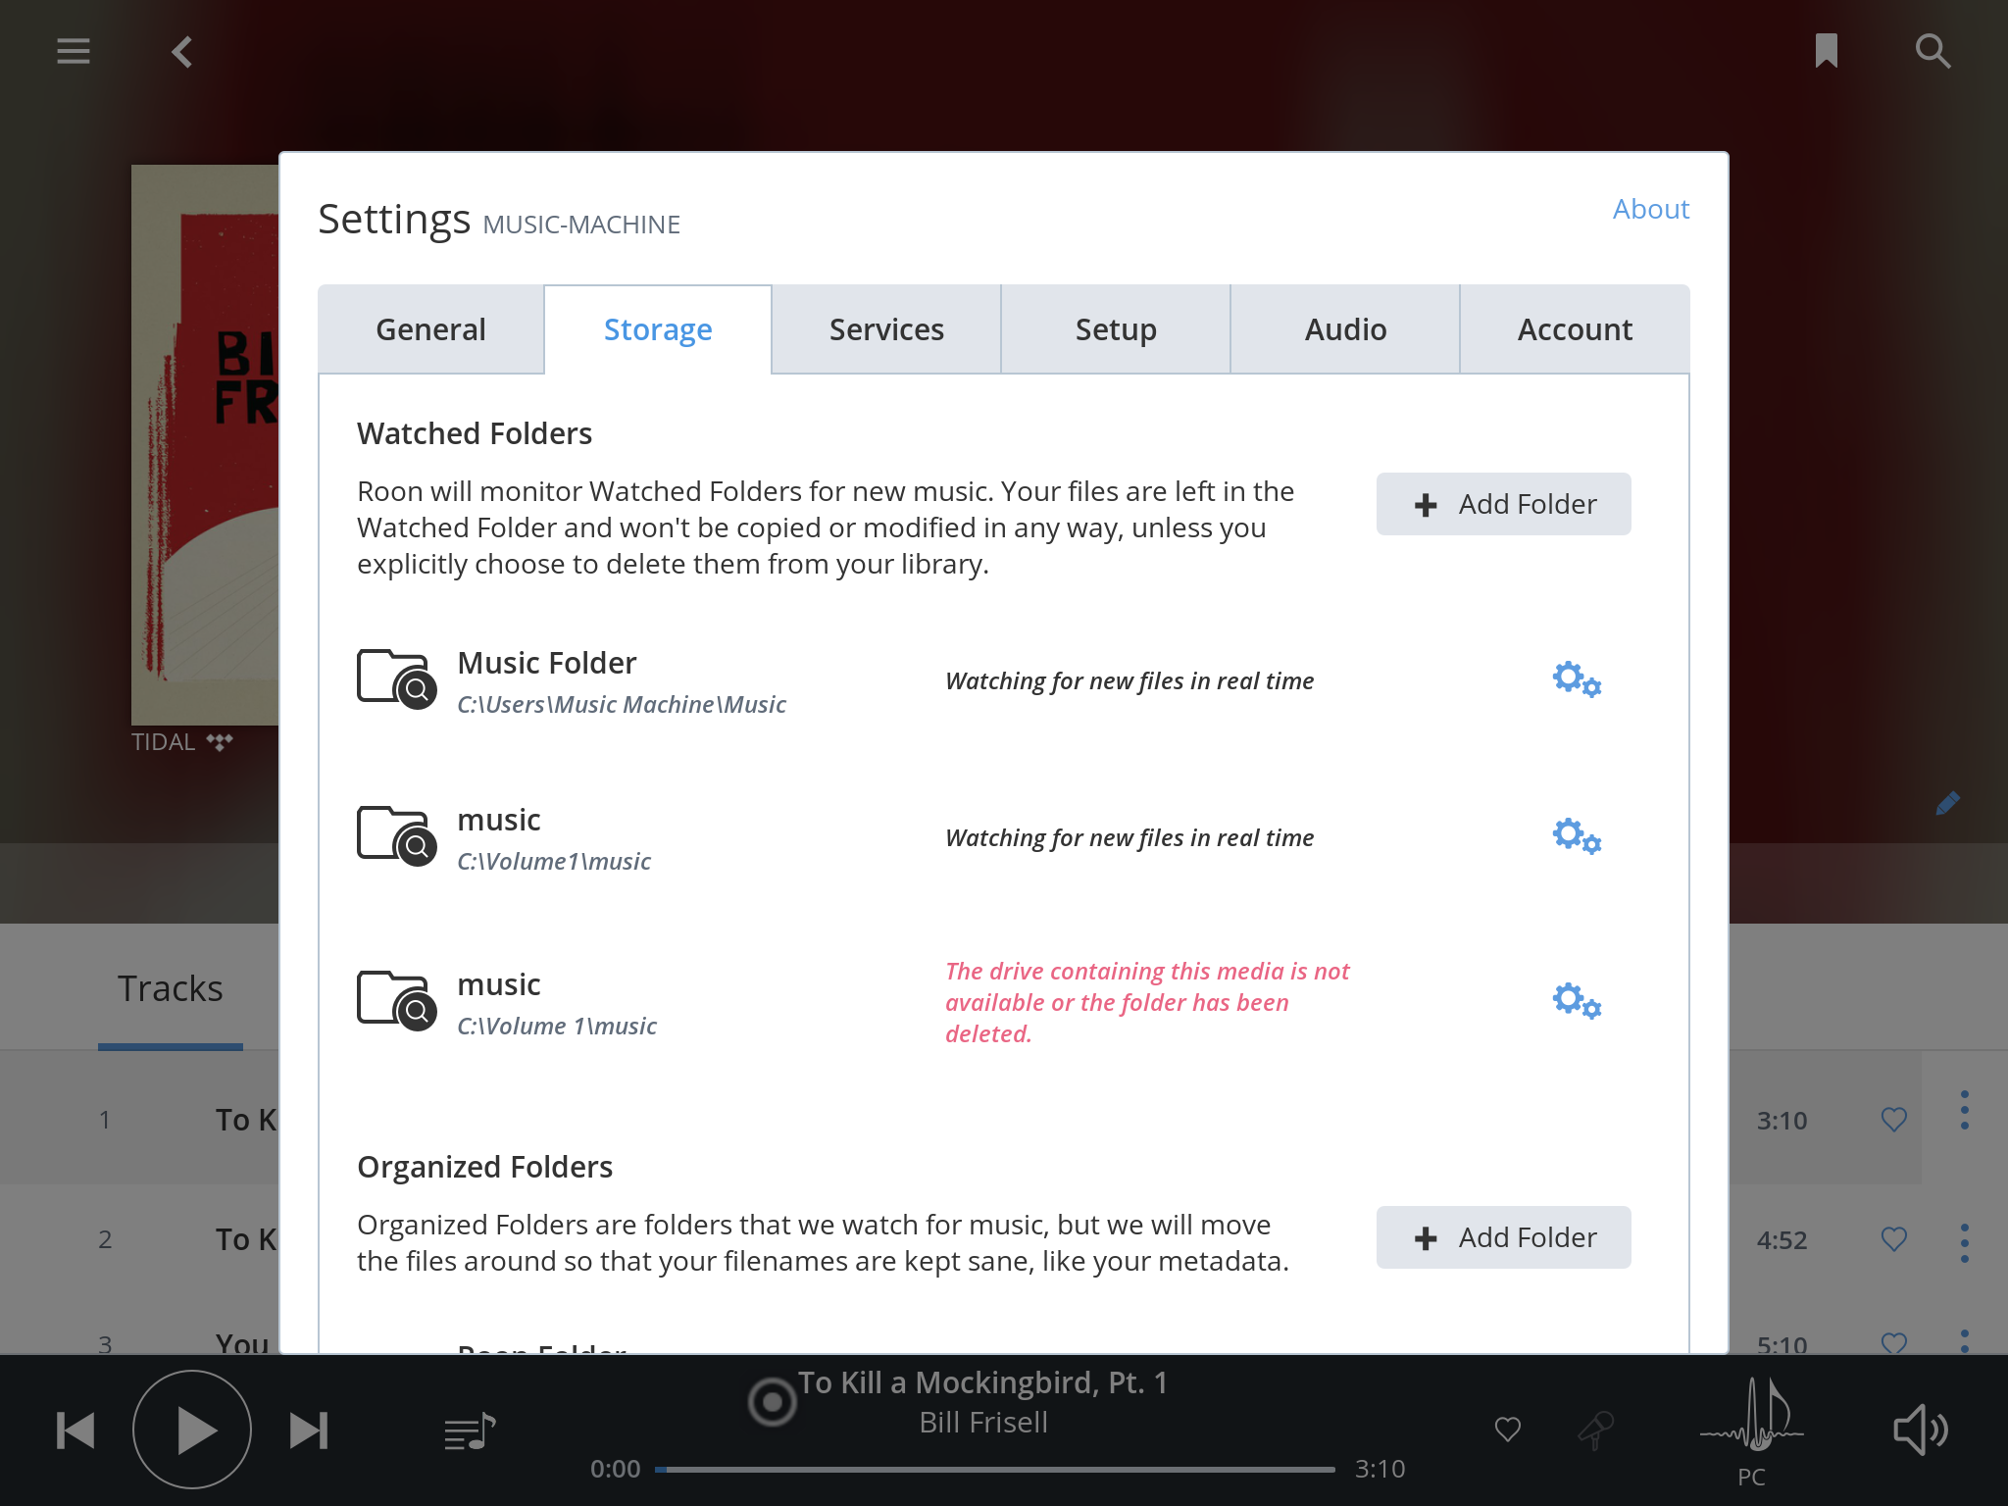The height and width of the screenshot is (1506, 2008).
Task: Click the 'To Kill a Mockingbird, Pt. 1' title
Action: [982, 1382]
